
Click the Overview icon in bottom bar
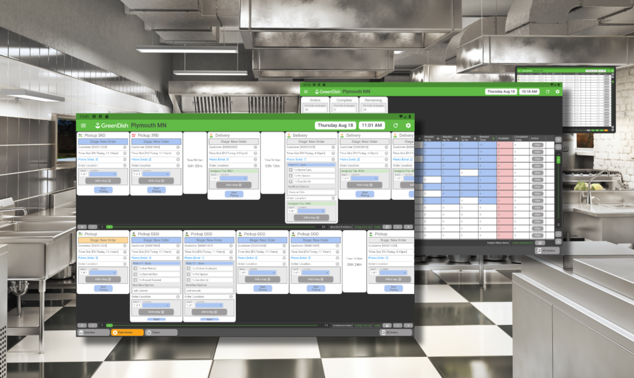pos(82,332)
